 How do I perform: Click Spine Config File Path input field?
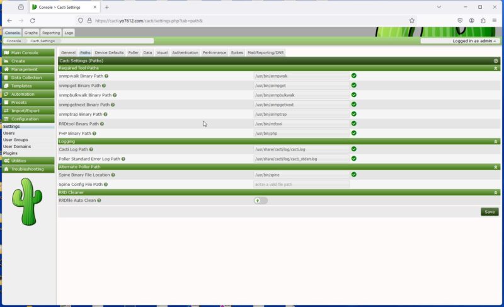pyautogui.click(x=302, y=185)
